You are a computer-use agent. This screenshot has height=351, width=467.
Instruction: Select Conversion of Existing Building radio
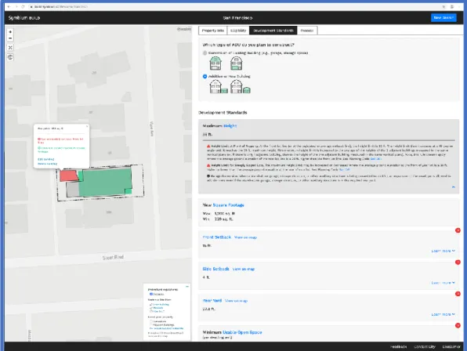205,53
